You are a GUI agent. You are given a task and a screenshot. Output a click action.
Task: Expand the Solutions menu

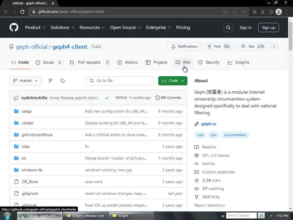coord(62,27)
